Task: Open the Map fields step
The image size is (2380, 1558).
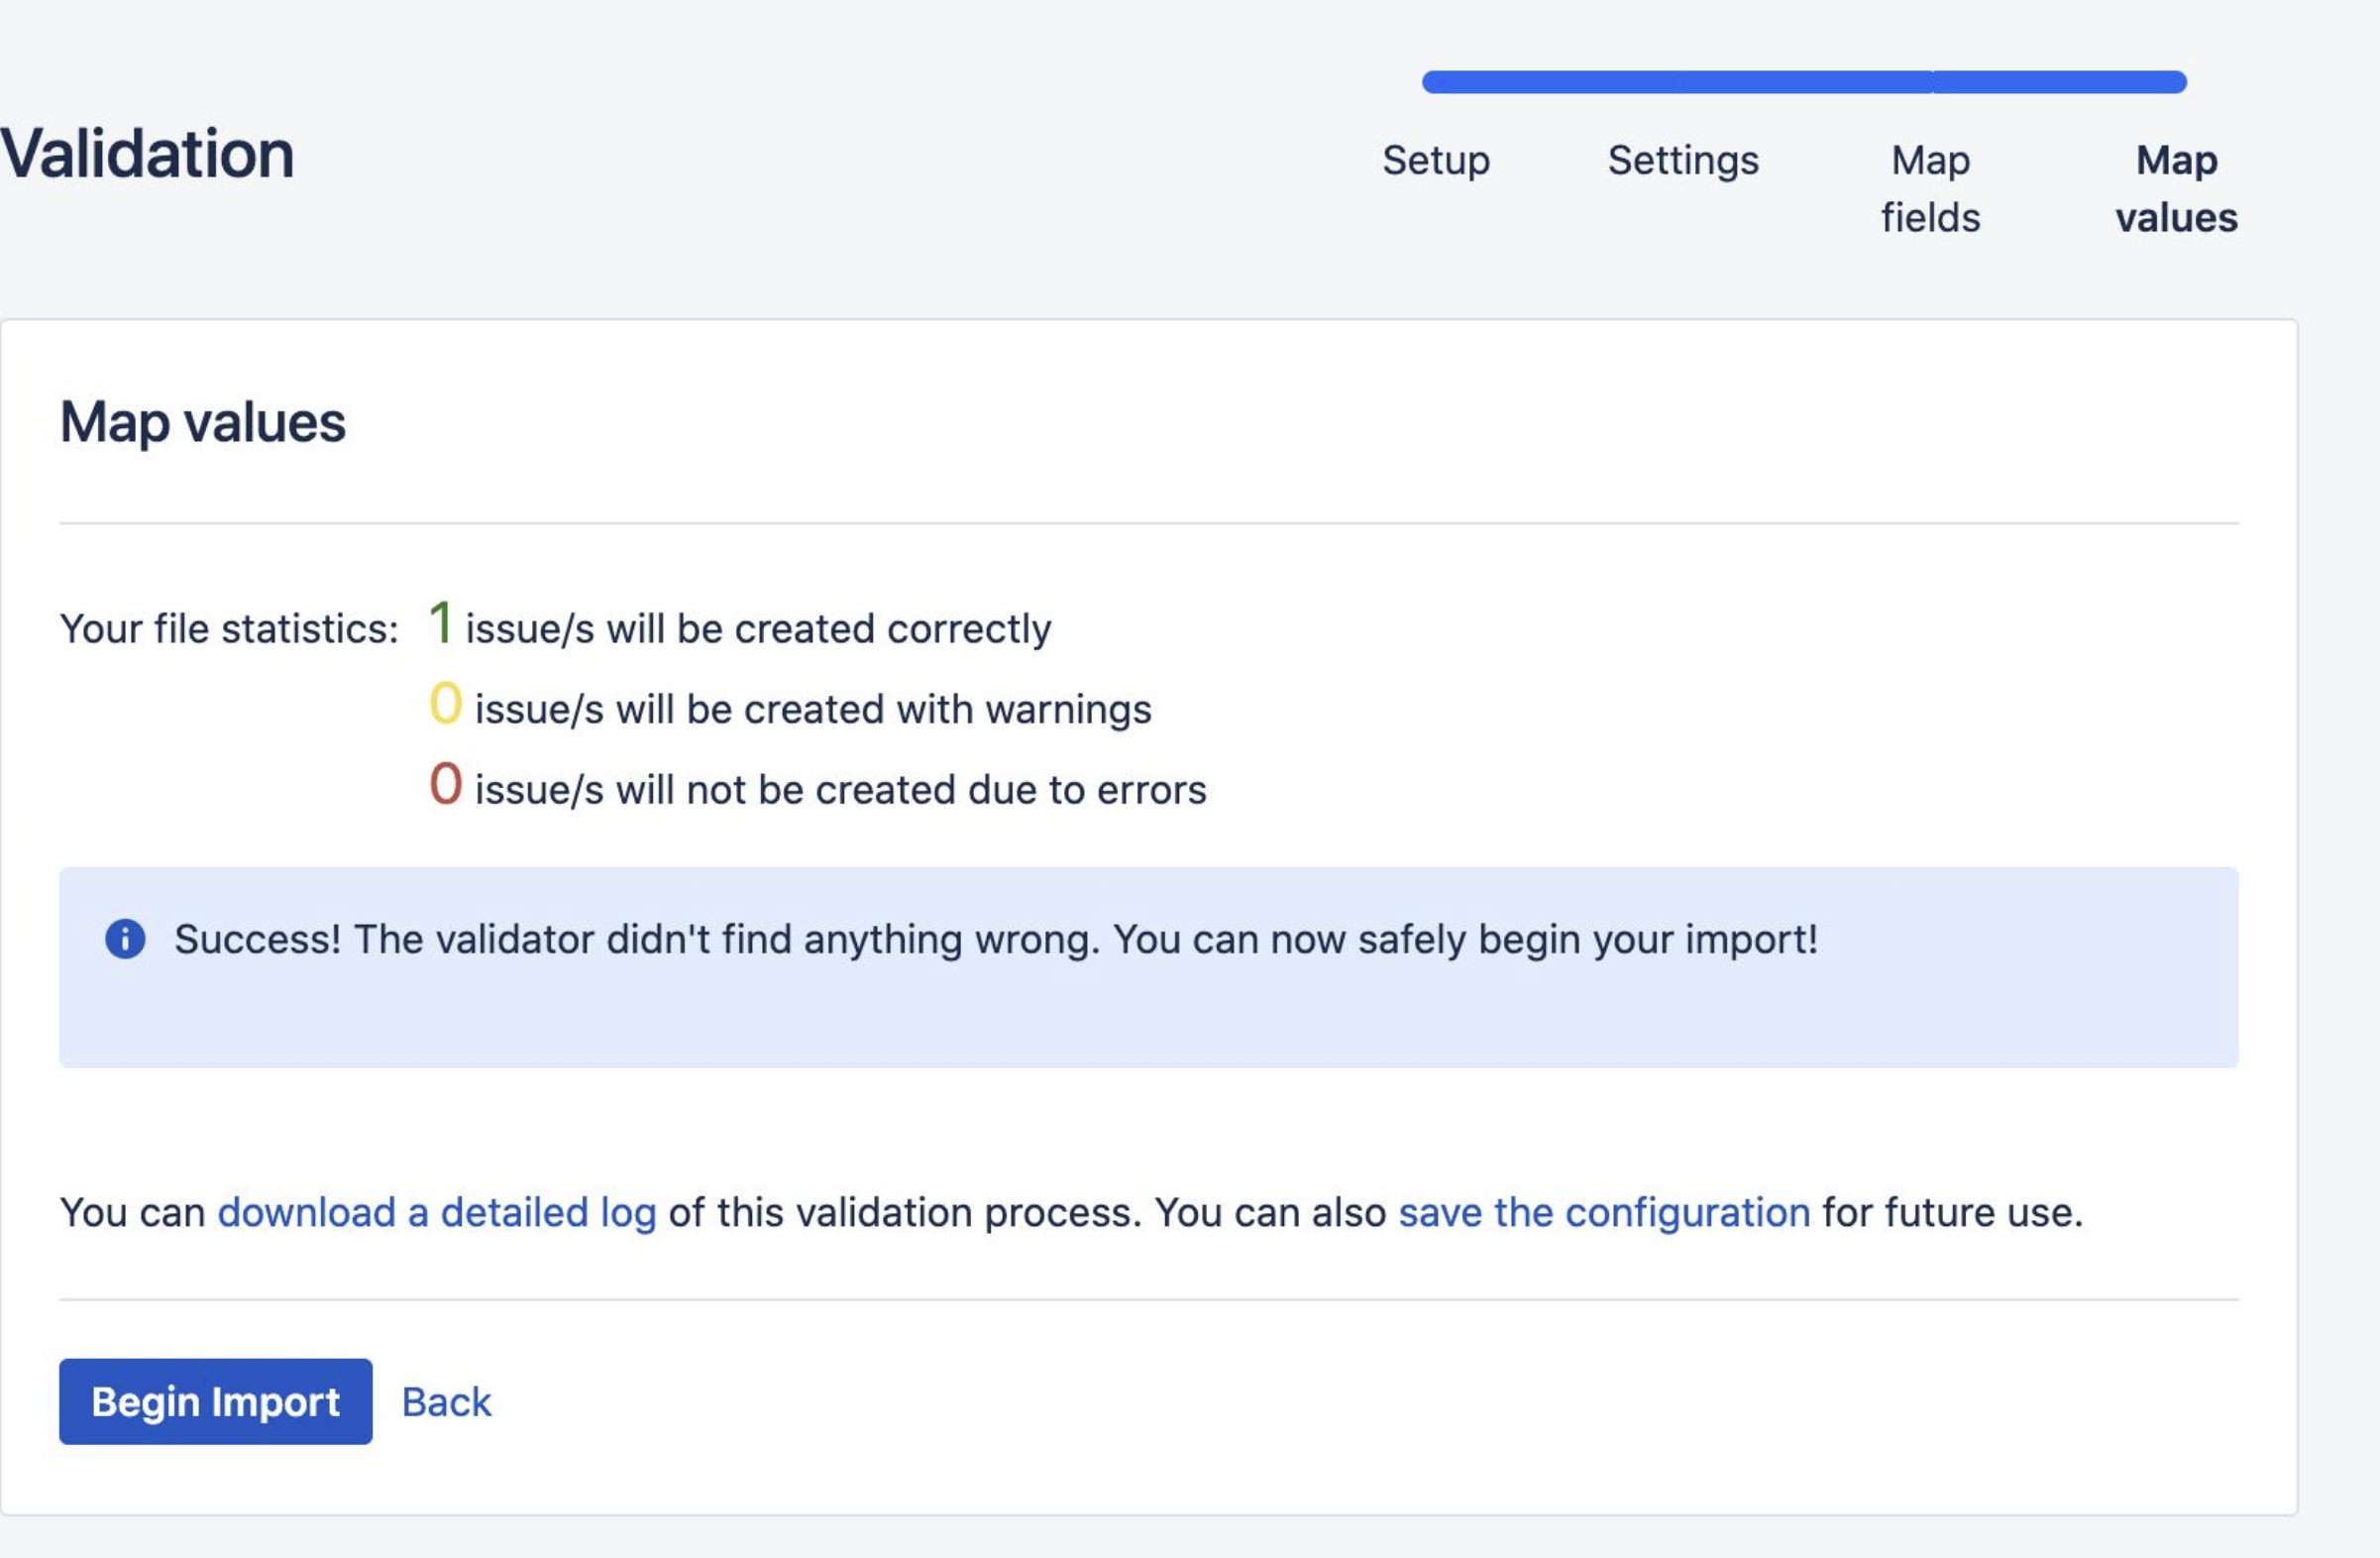Action: [x=1930, y=188]
